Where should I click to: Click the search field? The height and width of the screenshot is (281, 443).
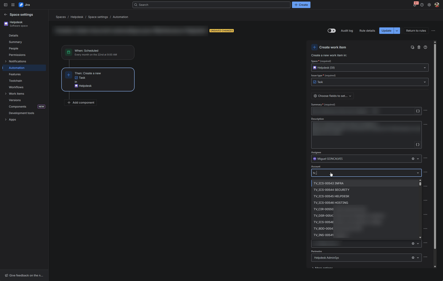[x=212, y=5]
